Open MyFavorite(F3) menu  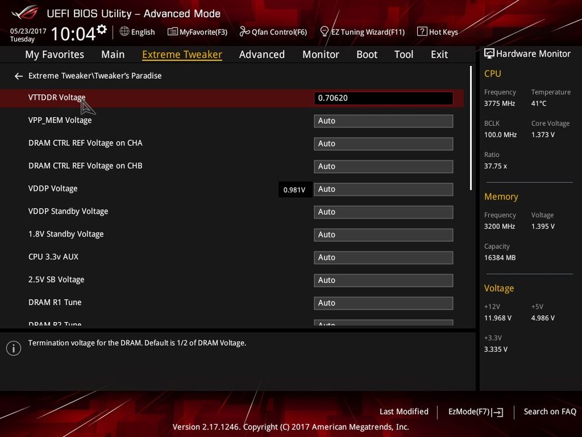pyautogui.click(x=197, y=32)
